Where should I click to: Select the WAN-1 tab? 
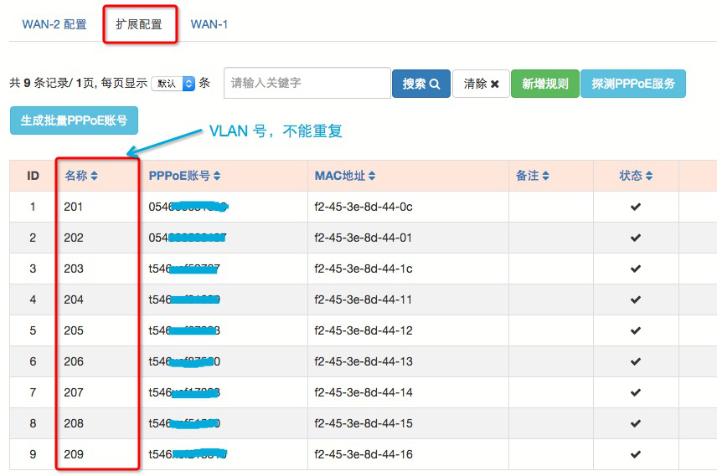209,24
